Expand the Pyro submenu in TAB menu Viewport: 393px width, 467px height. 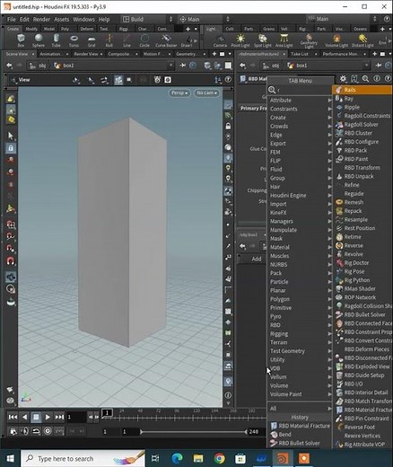point(300,316)
